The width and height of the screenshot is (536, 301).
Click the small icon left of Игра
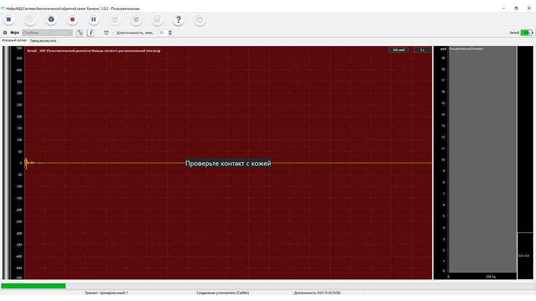5,33
